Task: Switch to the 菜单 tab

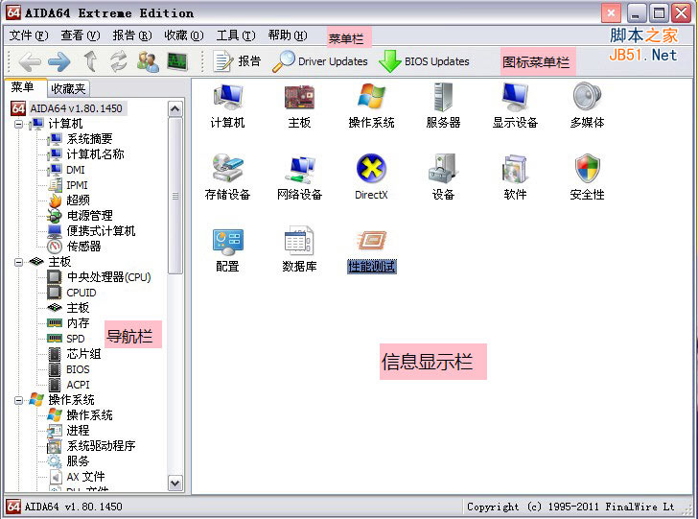Action: 25,87
